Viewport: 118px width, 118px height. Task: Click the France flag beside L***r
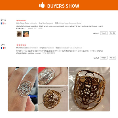point(2,48)
